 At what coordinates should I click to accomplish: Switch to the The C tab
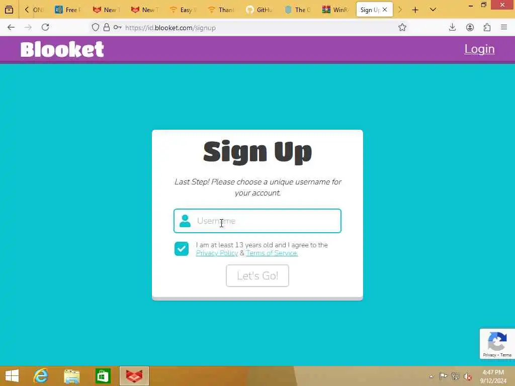tap(298, 10)
